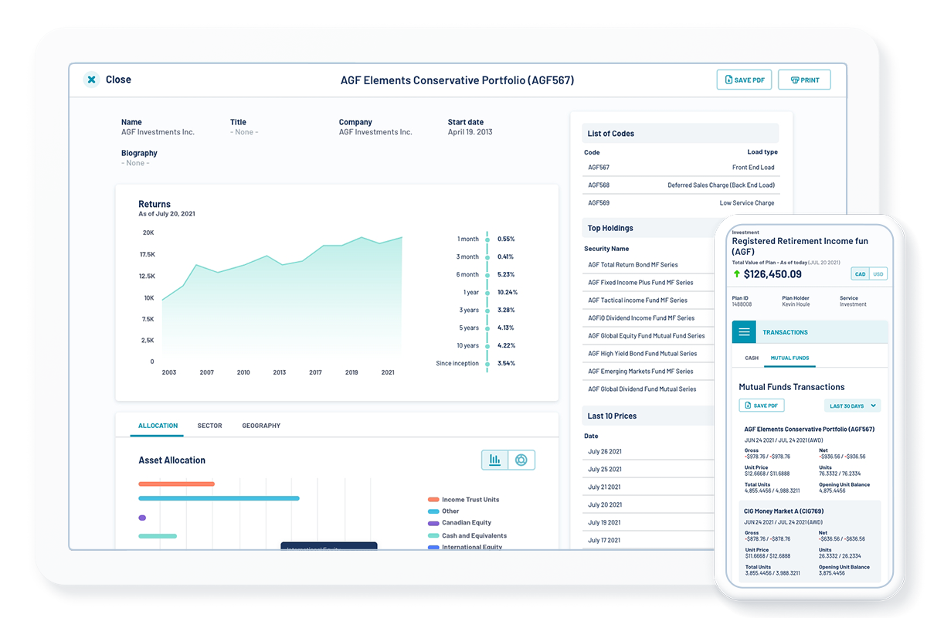
Task: Click AGF Total Return Bond MF Series holding
Action: point(633,265)
